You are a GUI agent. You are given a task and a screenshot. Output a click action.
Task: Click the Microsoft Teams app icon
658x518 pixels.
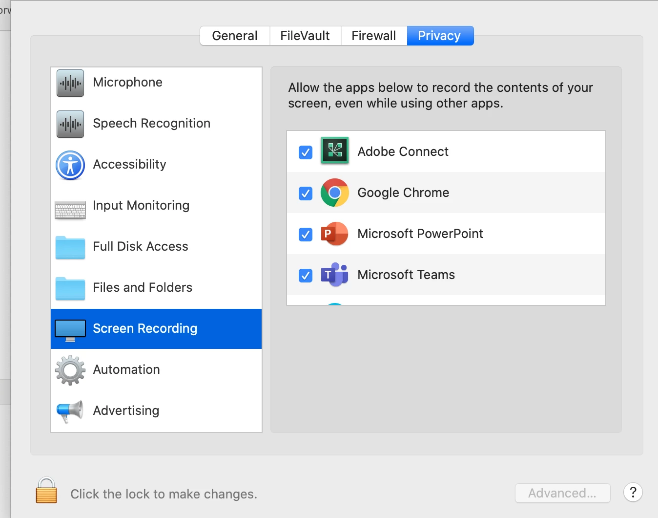(334, 274)
